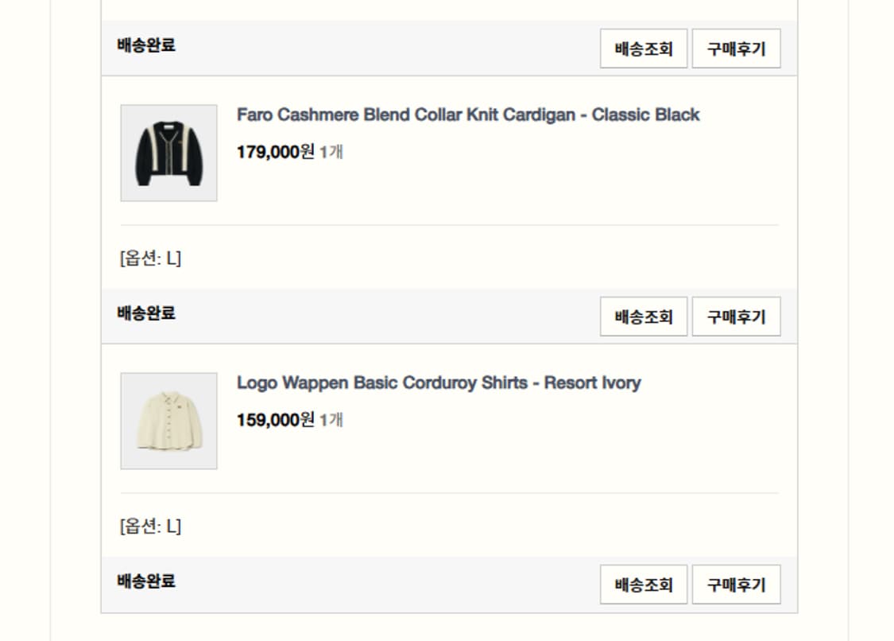Track delivery with 배송조회 below the cardigan

point(643,317)
